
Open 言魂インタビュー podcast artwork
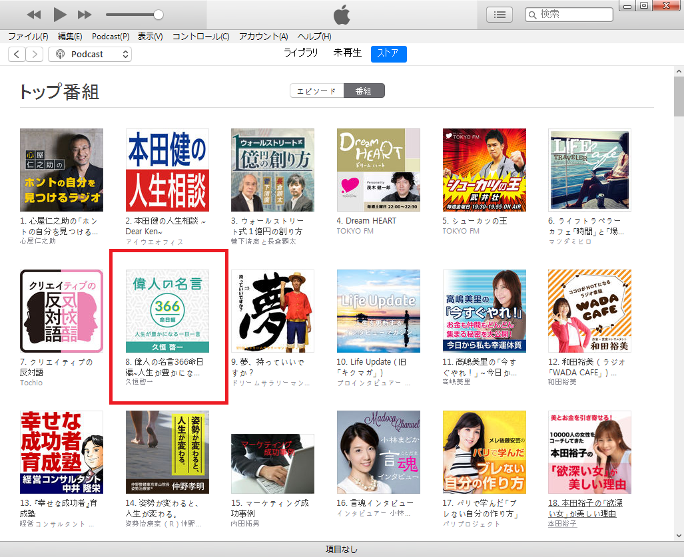(x=379, y=453)
